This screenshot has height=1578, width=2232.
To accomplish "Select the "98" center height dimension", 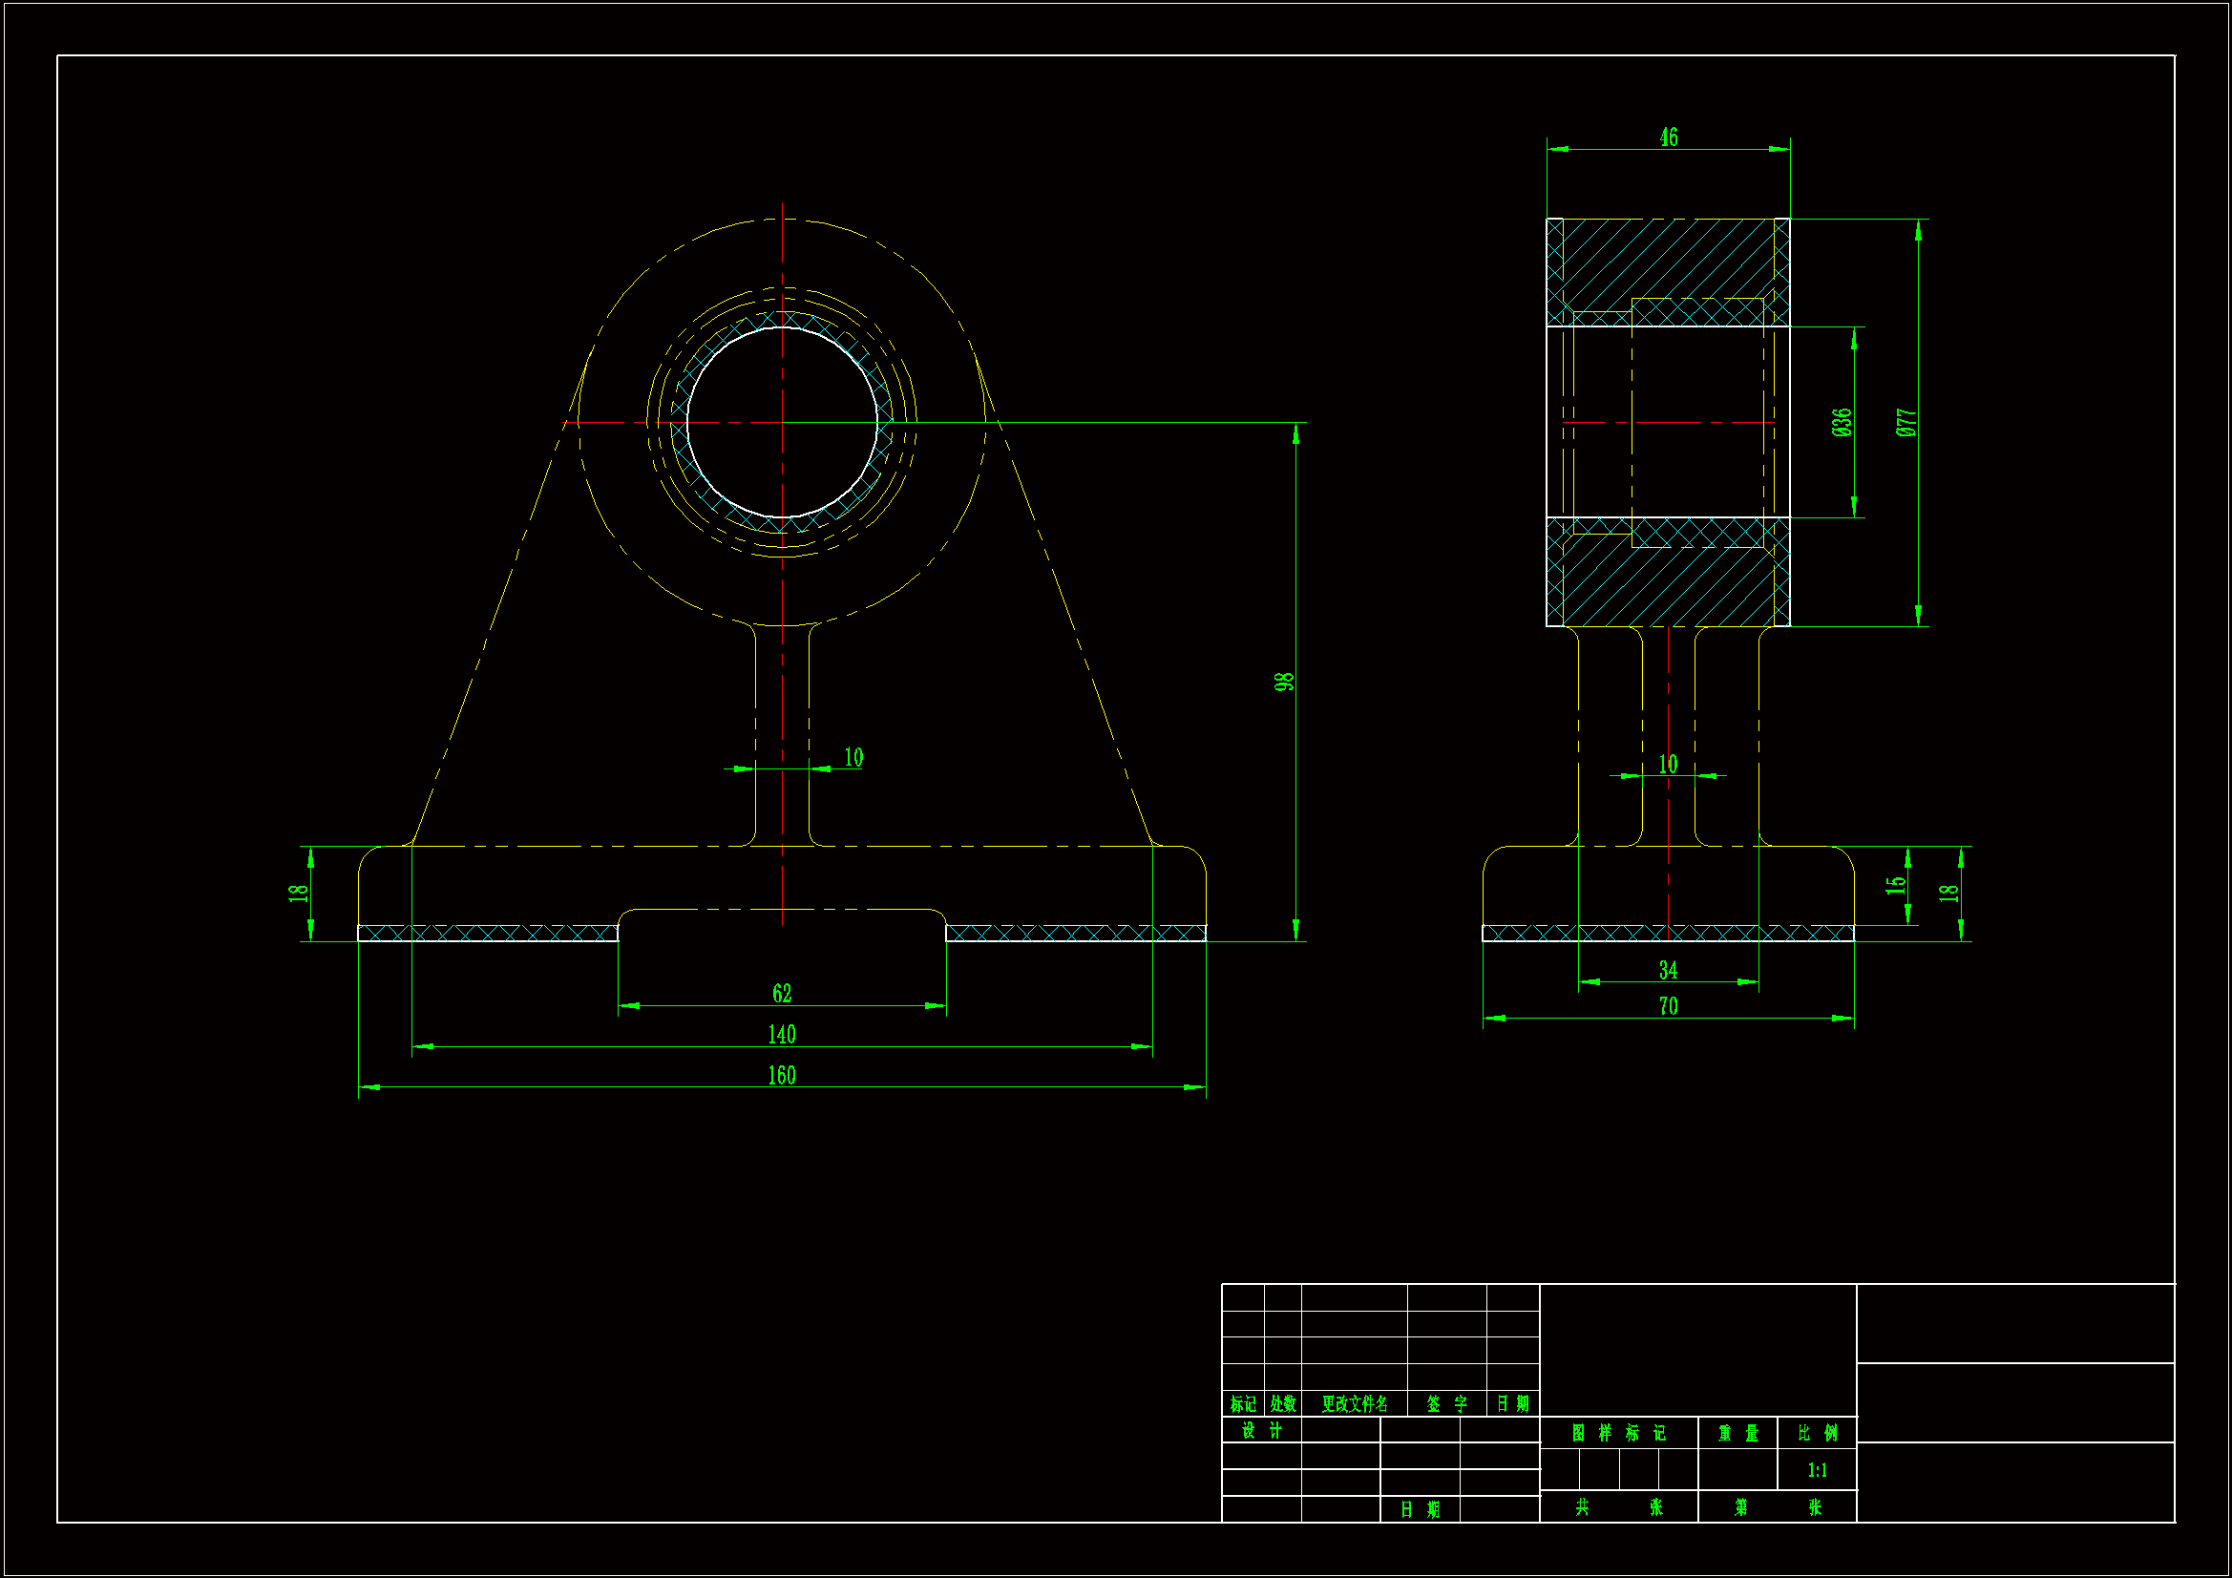I will click(1284, 682).
